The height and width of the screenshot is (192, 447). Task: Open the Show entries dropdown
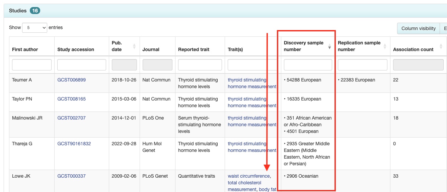point(35,28)
